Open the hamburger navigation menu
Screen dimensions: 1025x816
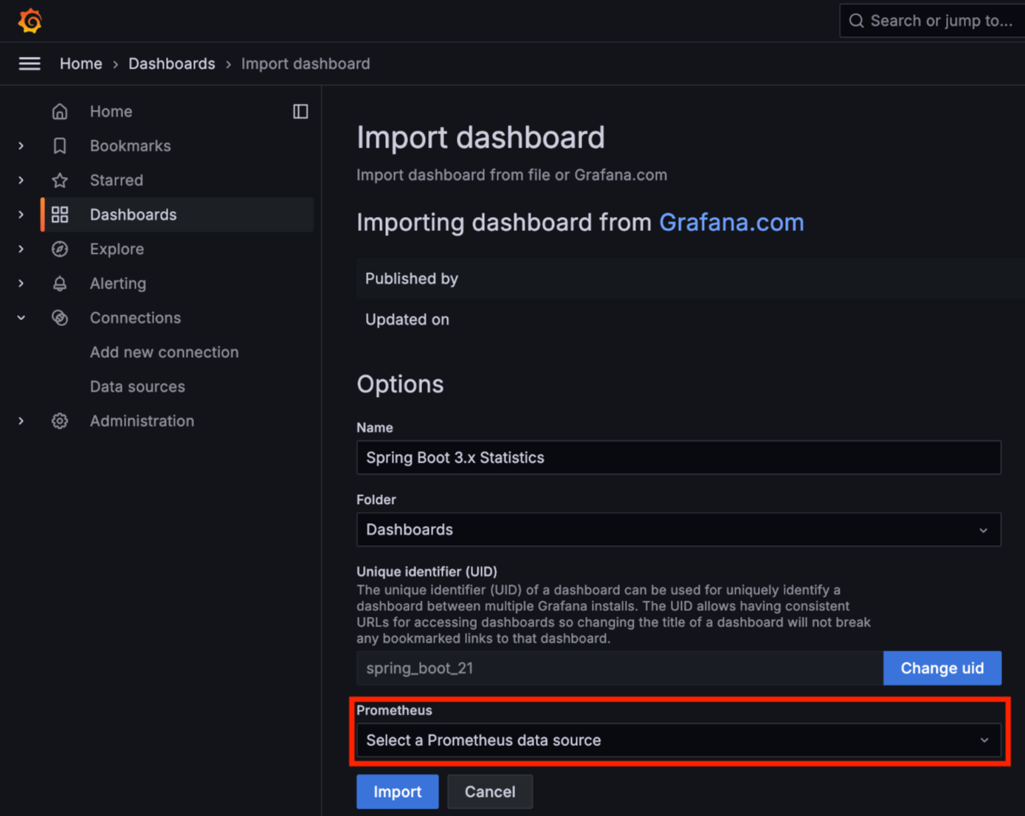tap(30, 63)
